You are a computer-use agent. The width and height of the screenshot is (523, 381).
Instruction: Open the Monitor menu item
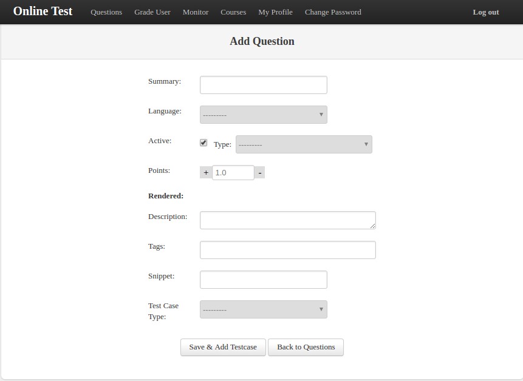[196, 12]
